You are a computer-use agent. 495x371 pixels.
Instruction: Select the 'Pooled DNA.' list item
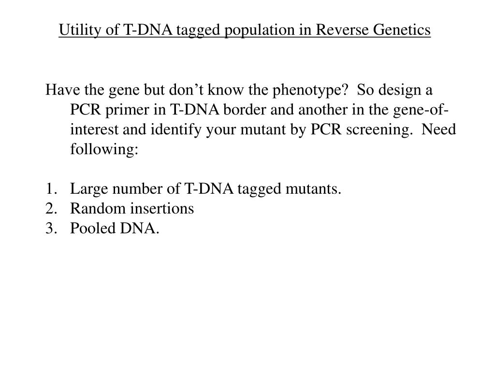(x=115, y=228)
